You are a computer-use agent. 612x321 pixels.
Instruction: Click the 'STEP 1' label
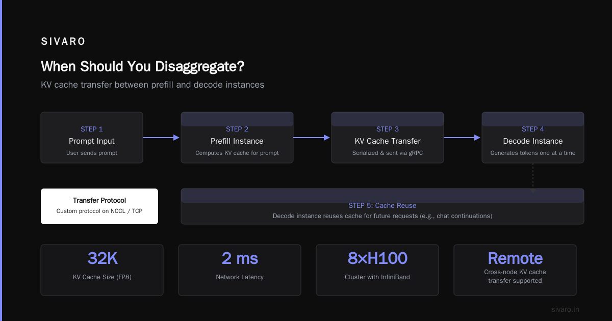92,129
